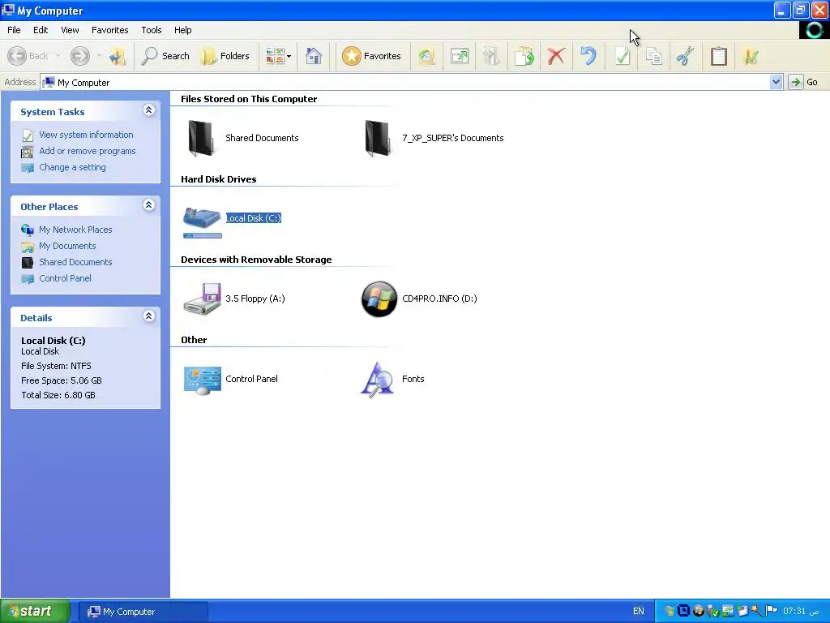830x623 pixels.
Task: Select the CD4PRO.INFO (D:) disc drive
Action: [x=419, y=299]
